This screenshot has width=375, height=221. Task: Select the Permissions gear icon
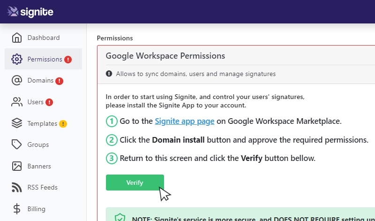17,59
